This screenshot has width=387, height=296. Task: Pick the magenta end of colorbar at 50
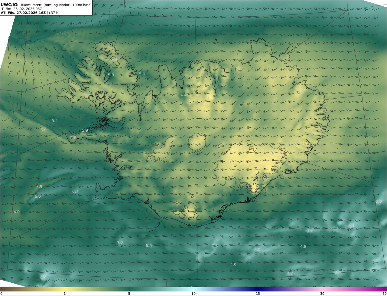coord(384,290)
